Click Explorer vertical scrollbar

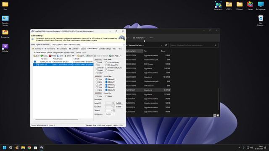pos(219,99)
